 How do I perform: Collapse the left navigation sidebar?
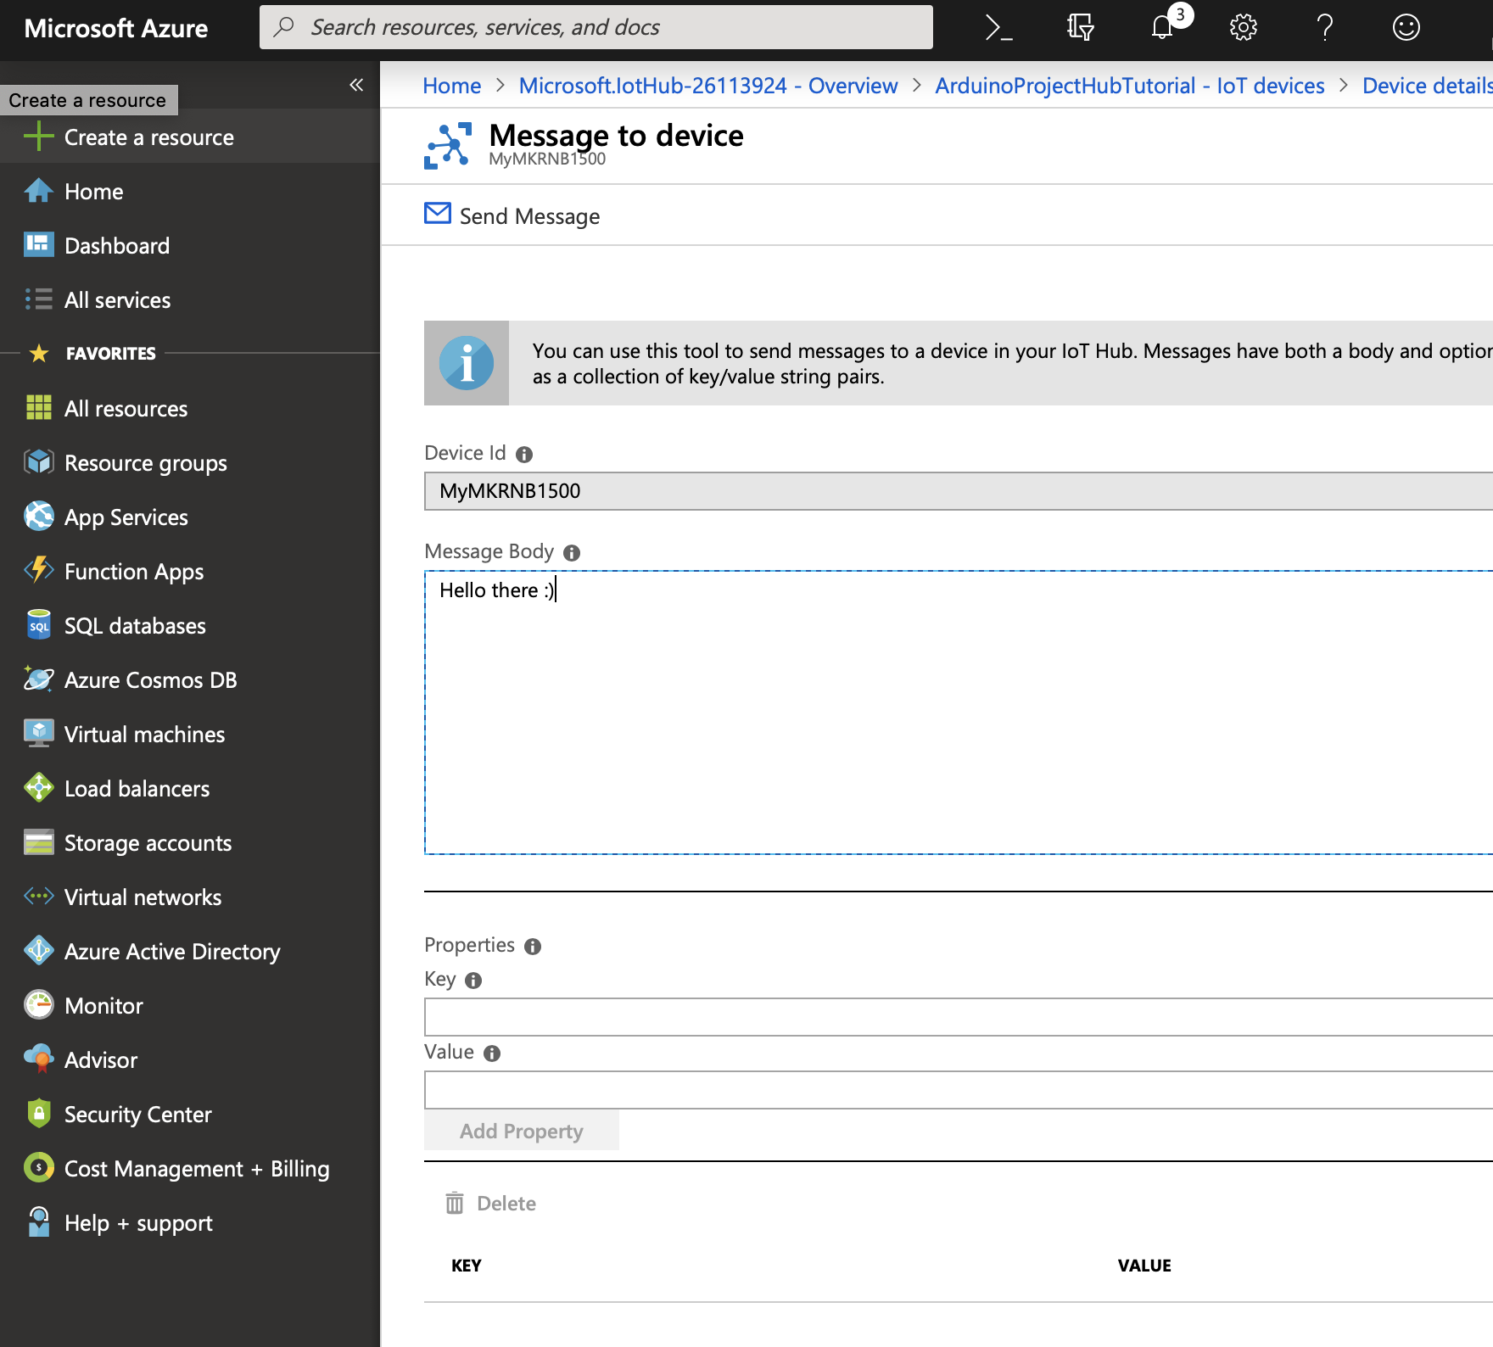(355, 85)
